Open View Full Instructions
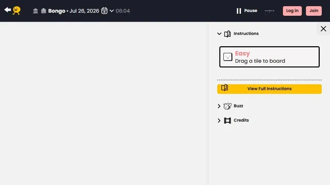The height and width of the screenshot is (185, 330). [x=269, y=89]
